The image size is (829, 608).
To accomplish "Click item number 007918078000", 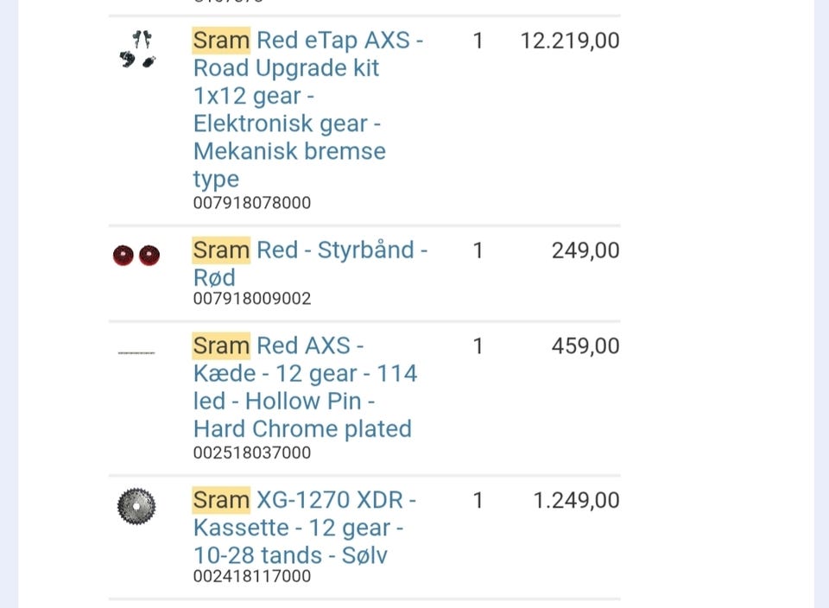I will 252,203.
